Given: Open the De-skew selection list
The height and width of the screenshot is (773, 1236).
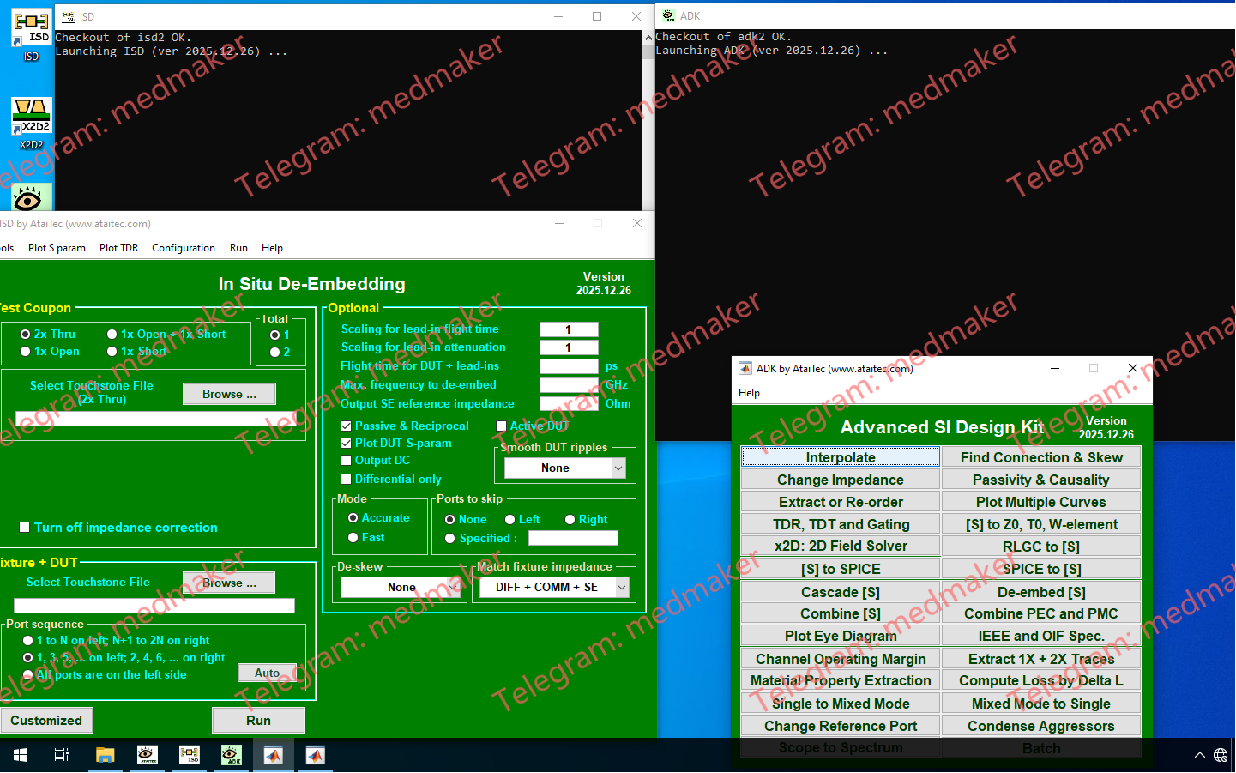Looking at the screenshot, I should (x=400, y=587).
